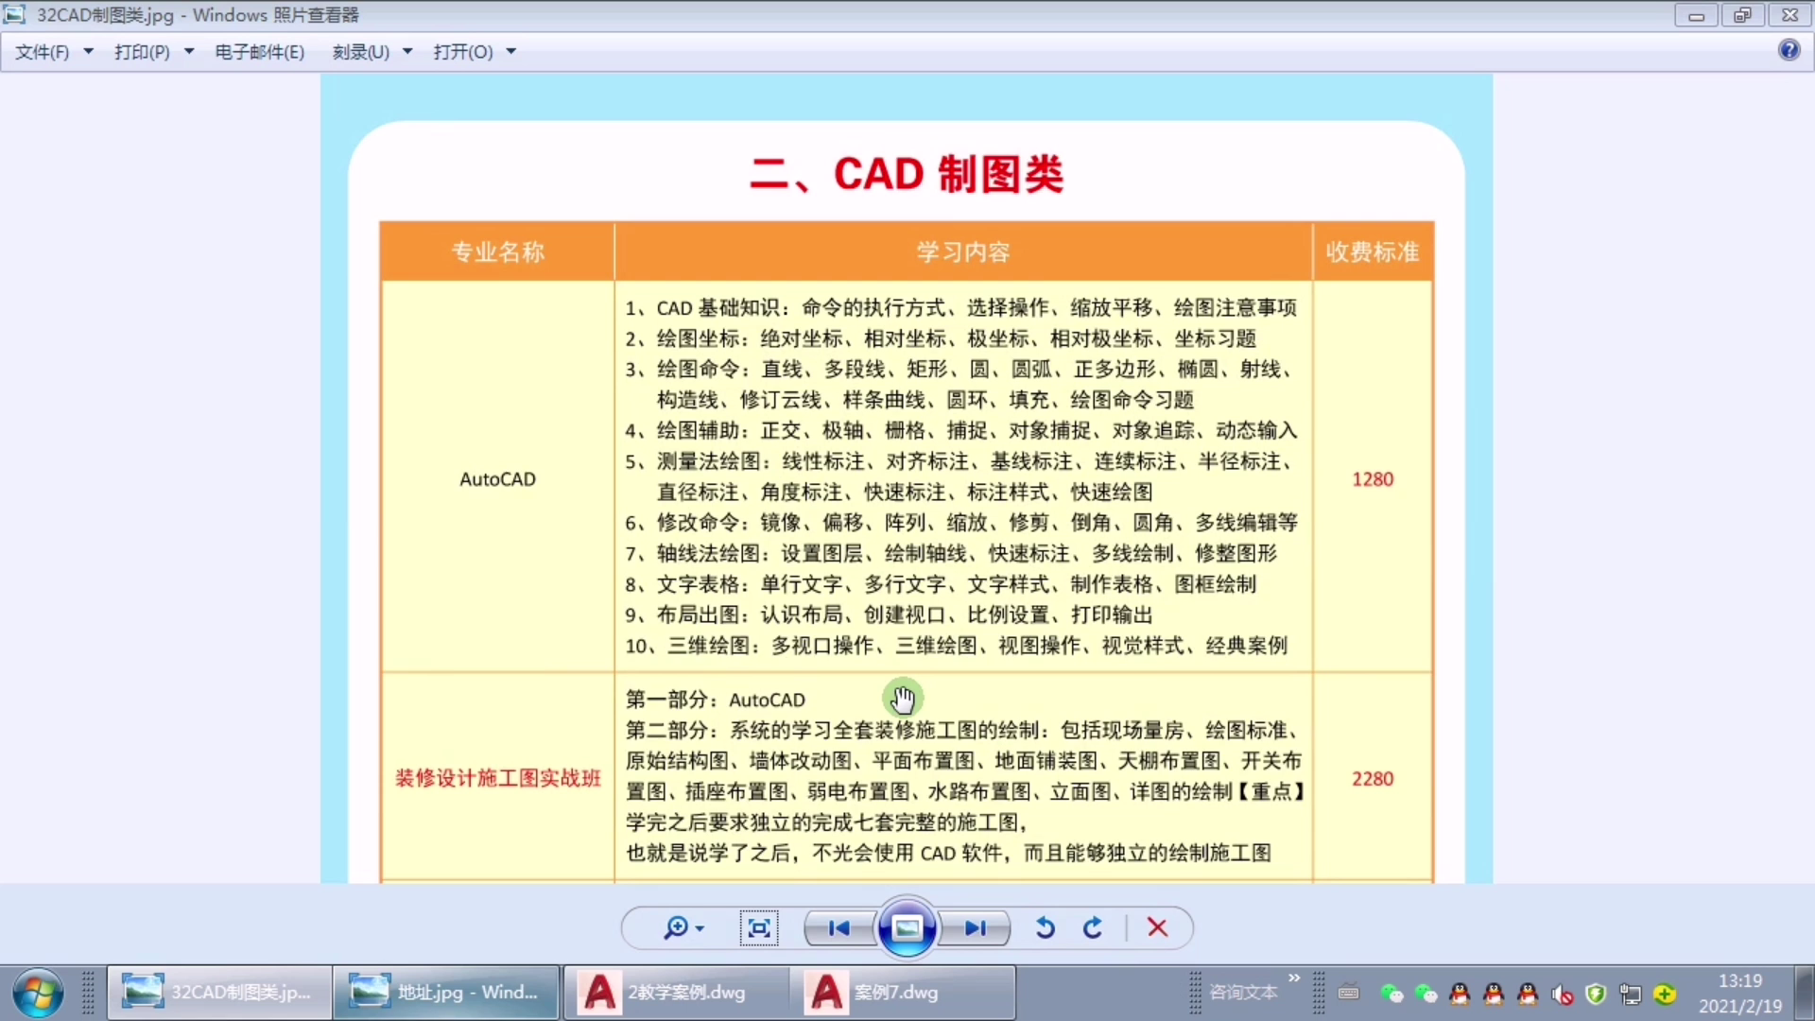Click the line starting 2、绘图坐标
1815x1021 pixels.
pyautogui.click(x=941, y=338)
